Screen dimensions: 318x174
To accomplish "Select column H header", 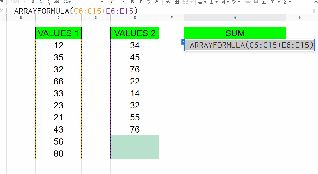I will (300, 18).
